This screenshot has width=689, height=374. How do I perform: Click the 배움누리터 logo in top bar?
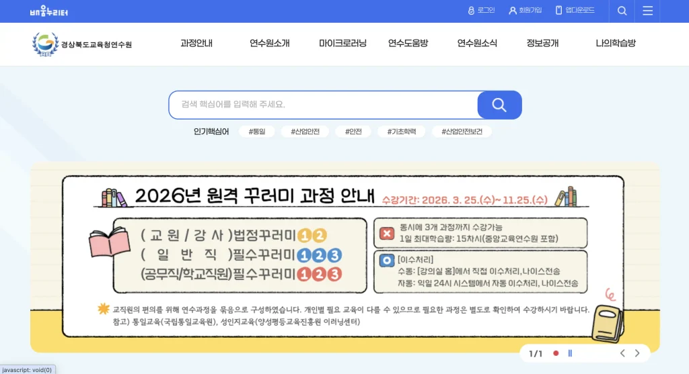[x=48, y=11]
